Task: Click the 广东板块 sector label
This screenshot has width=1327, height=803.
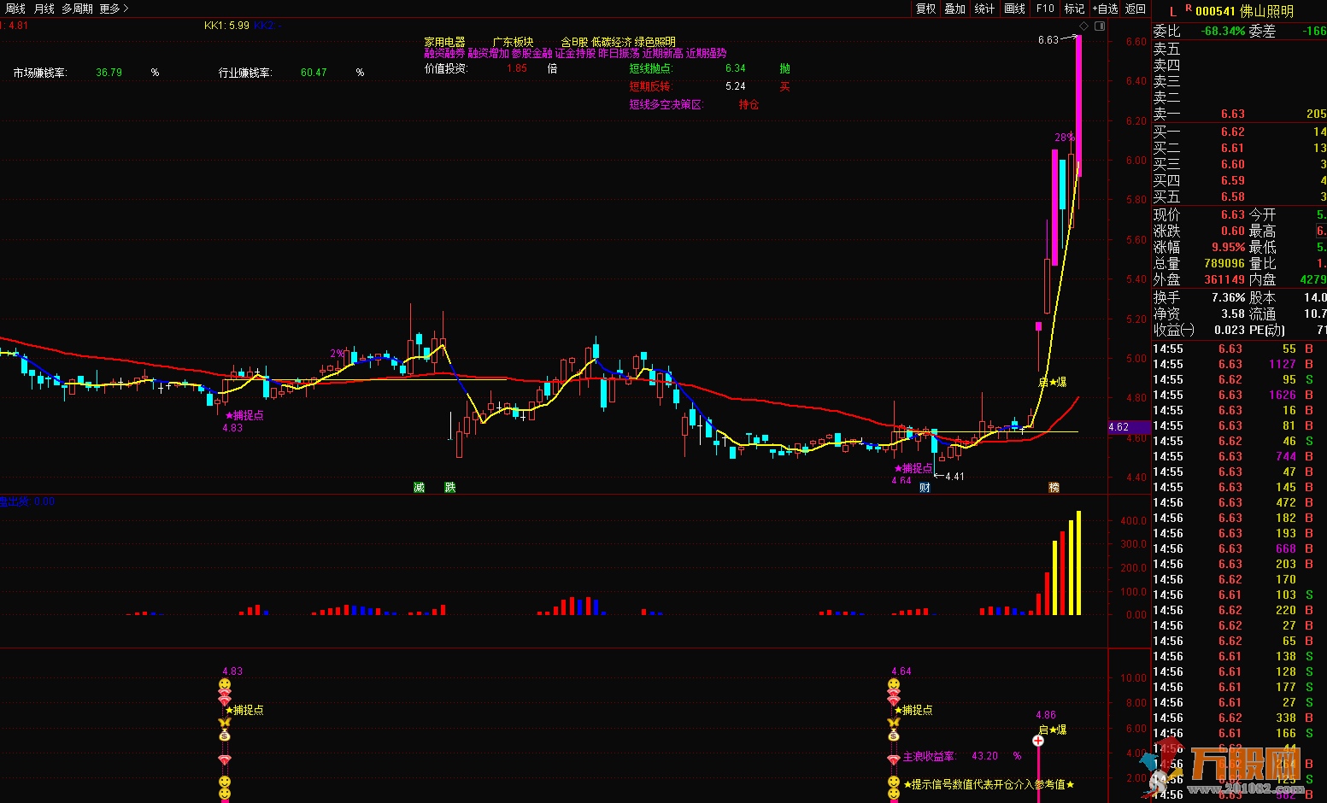Action: 513,42
